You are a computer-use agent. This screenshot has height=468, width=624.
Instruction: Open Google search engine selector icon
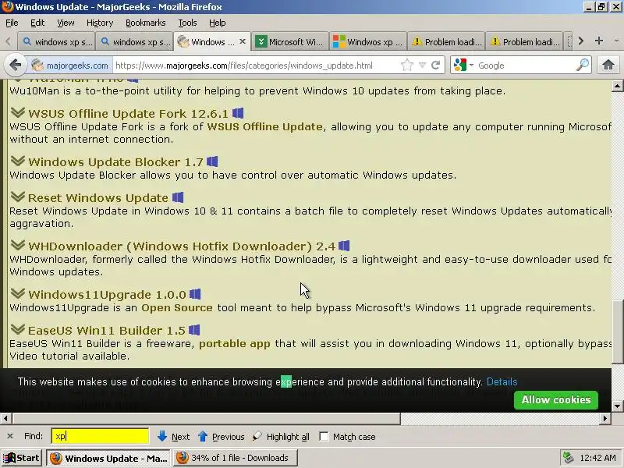tap(463, 65)
